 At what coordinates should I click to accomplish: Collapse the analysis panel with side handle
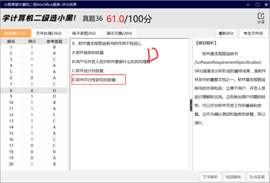click(x=191, y=105)
